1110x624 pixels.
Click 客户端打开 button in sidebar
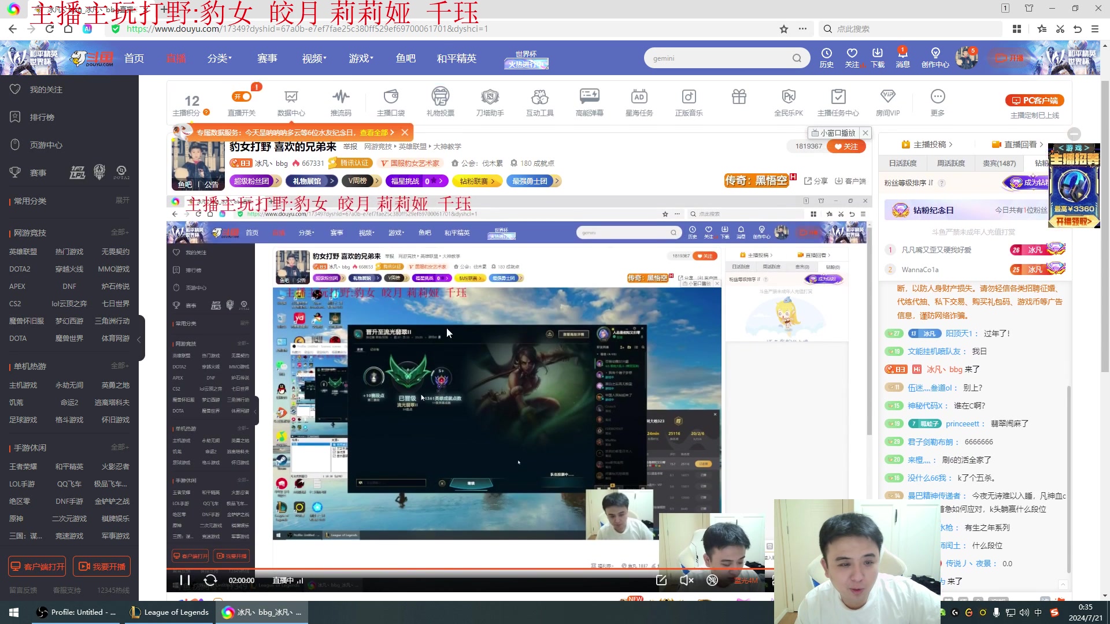pos(37,567)
